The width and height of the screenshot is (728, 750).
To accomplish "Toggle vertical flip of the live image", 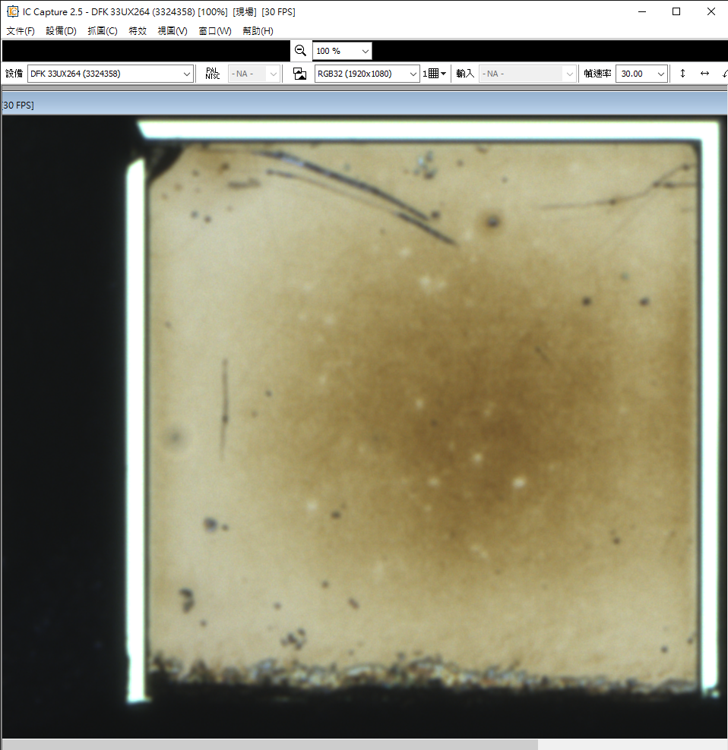I will click(681, 74).
